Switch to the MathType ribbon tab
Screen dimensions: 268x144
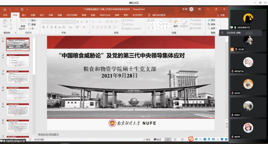pyautogui.click(x=105, y=15)
